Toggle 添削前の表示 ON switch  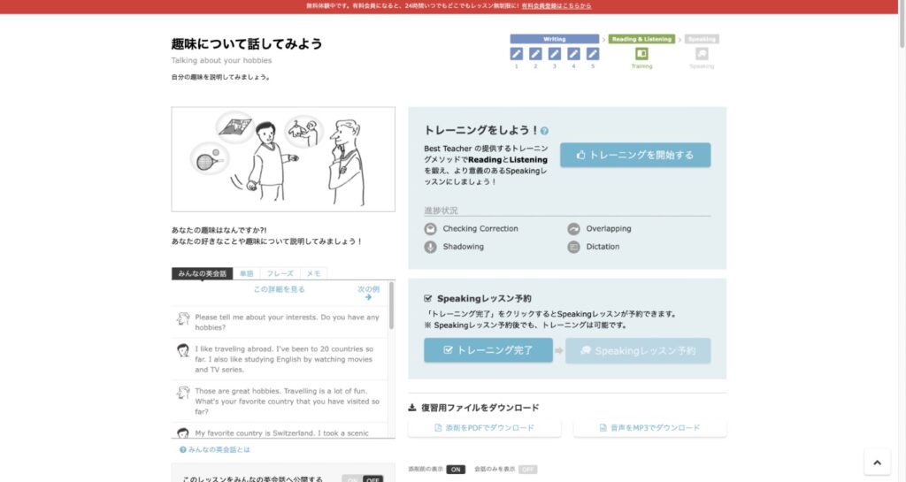pyautogui.click(x=456, y=469)
